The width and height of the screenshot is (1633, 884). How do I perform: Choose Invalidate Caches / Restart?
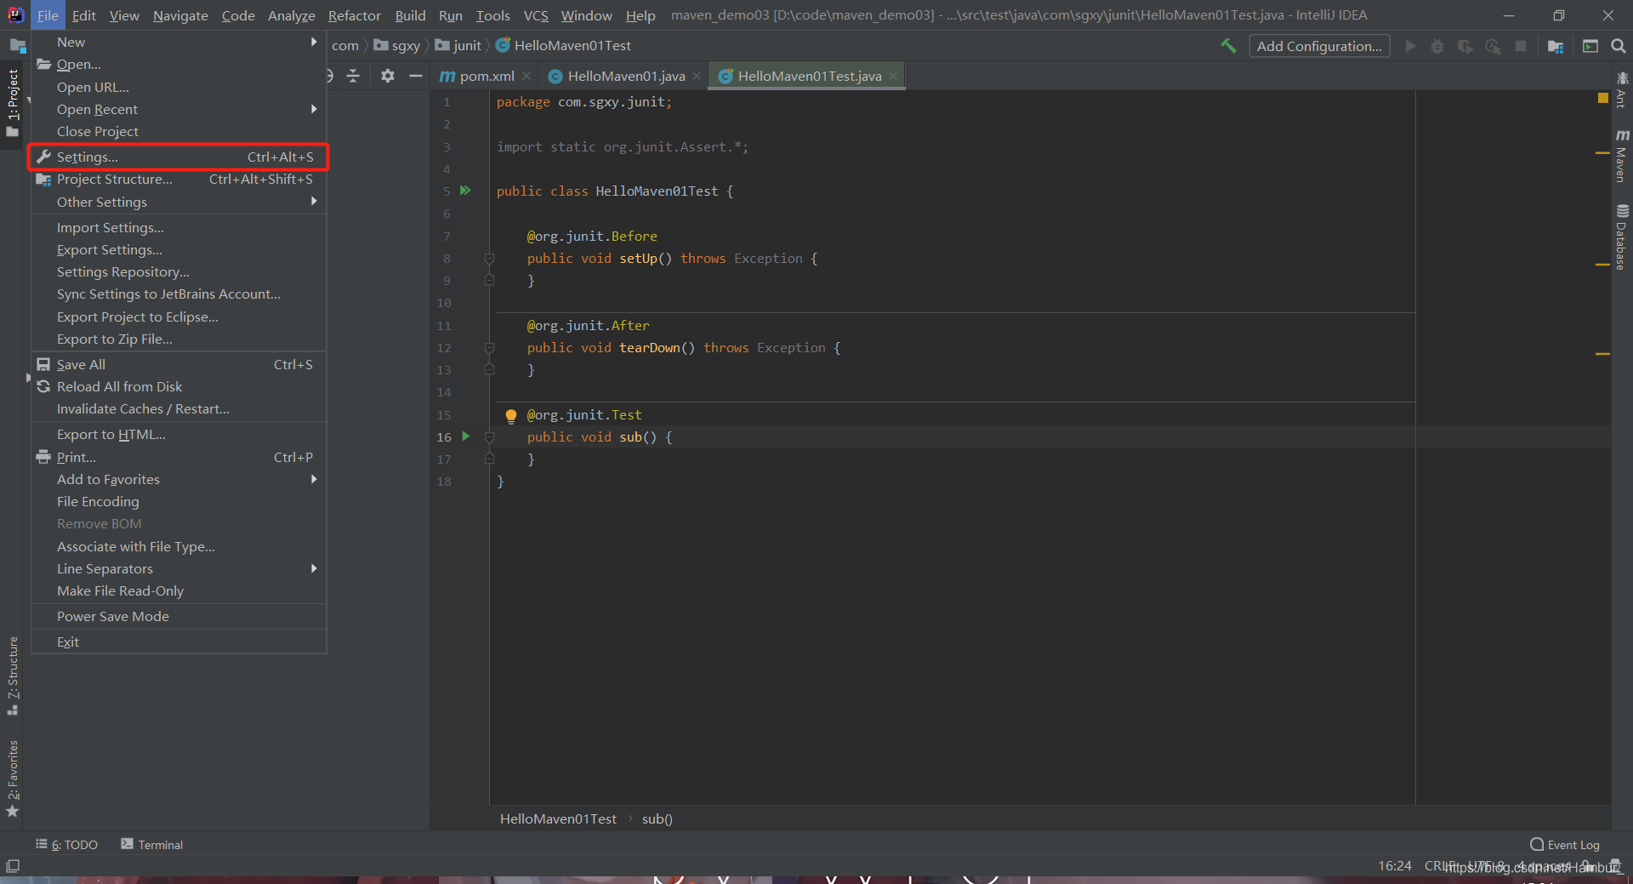click(179, 408)
